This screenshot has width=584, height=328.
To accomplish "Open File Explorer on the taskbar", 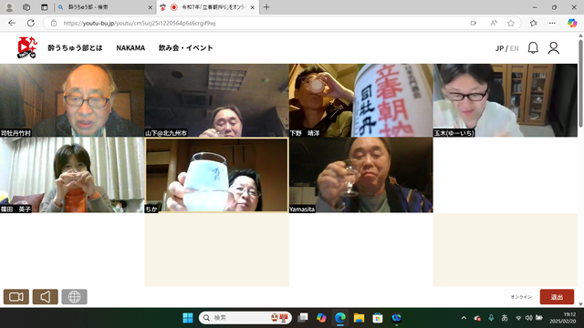I will pyautogui.click(x=359, y=318).
